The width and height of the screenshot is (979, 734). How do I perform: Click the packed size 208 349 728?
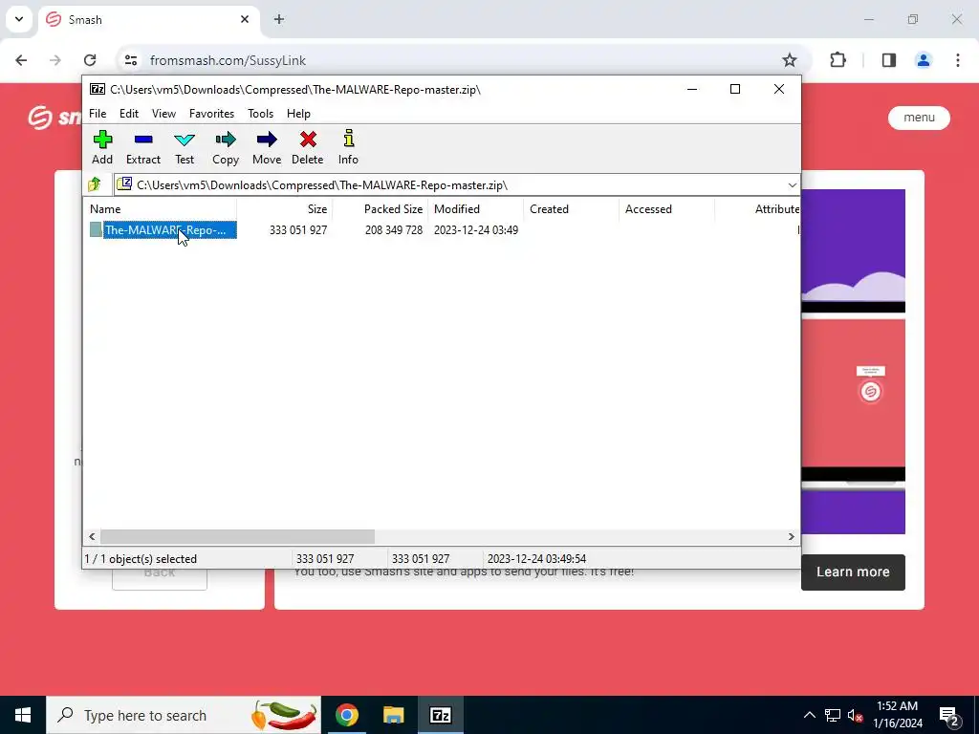(394, 230)
